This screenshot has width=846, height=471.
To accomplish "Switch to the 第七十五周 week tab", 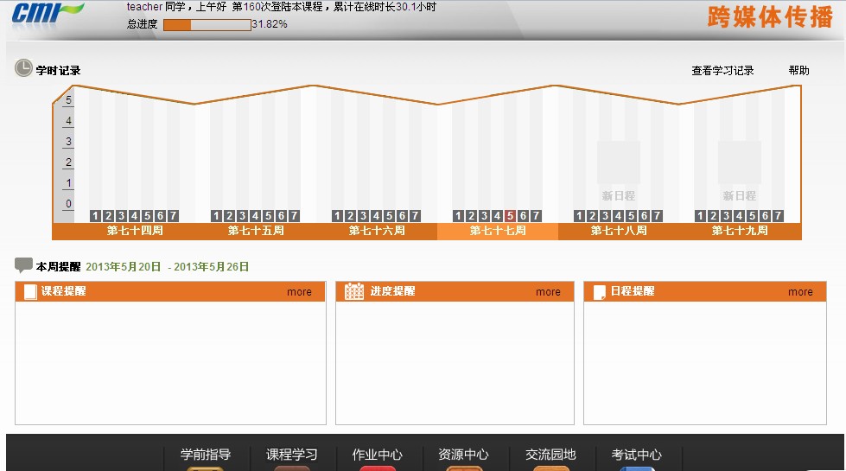I will [x=256, y=232].
